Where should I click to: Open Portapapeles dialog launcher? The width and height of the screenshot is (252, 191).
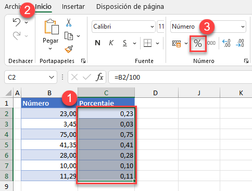[83, 61]
